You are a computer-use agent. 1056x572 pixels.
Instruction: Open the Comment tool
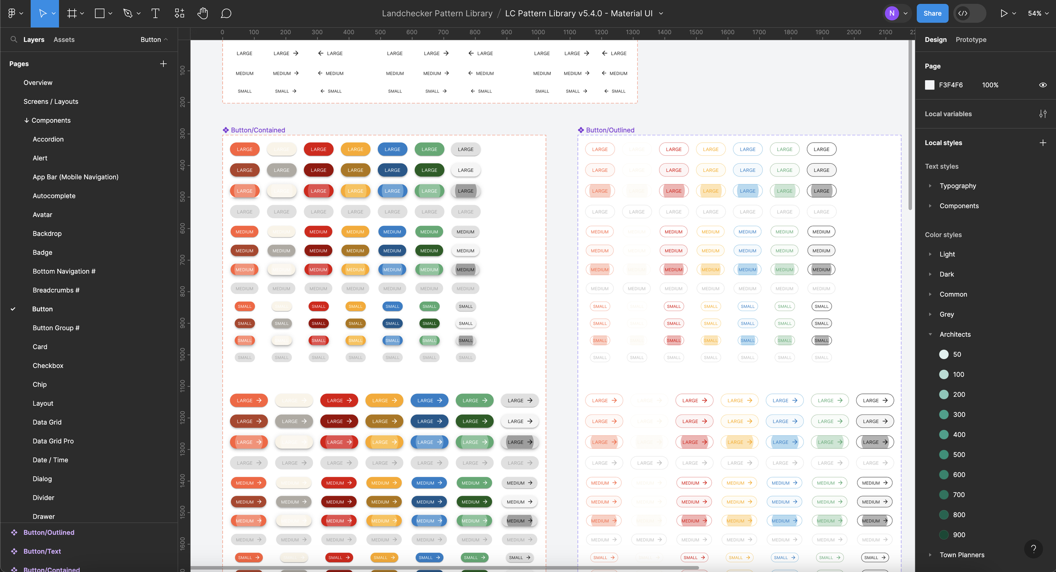tap(226, 13)
